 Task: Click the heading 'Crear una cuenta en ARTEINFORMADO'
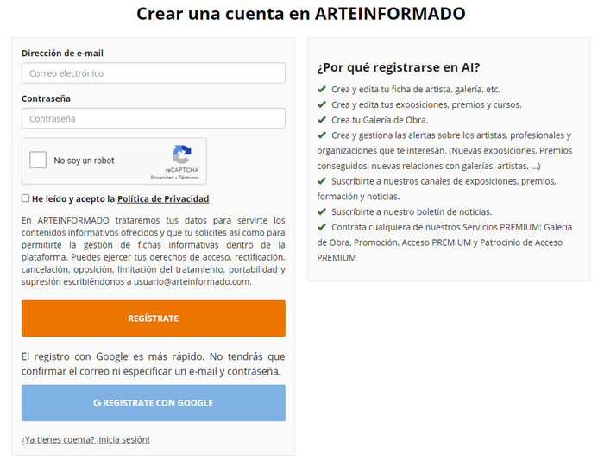point(301,14)
